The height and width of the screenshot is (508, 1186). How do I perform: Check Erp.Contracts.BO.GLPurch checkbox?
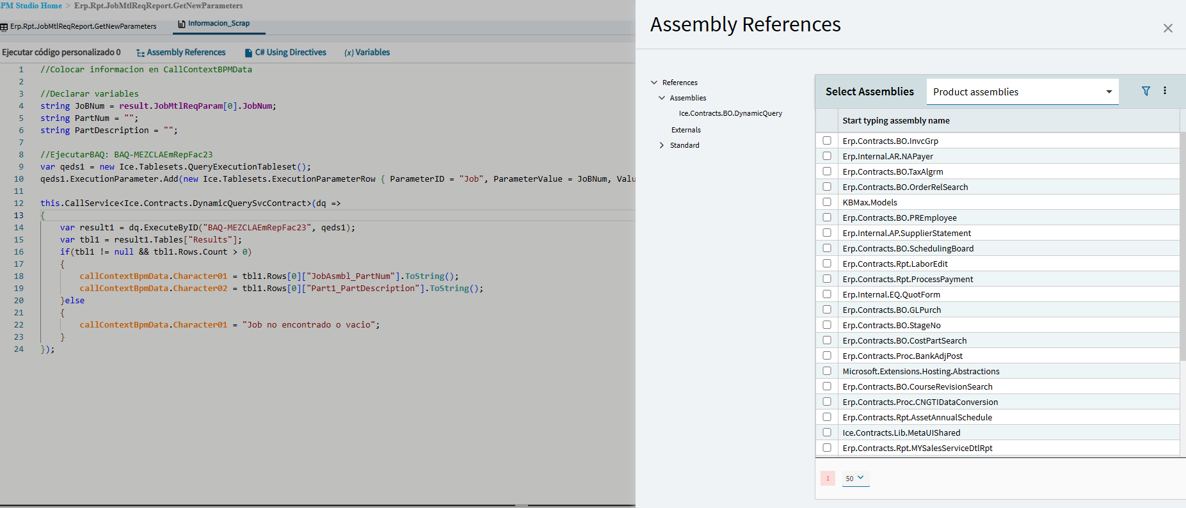coord(827,310)
